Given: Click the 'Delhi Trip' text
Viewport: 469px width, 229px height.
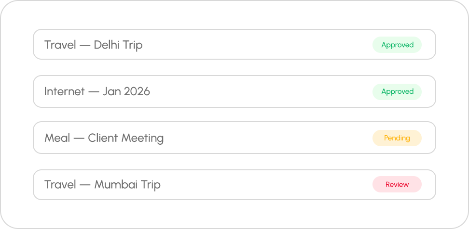Looking at the screenshot, I should [118, 45].
